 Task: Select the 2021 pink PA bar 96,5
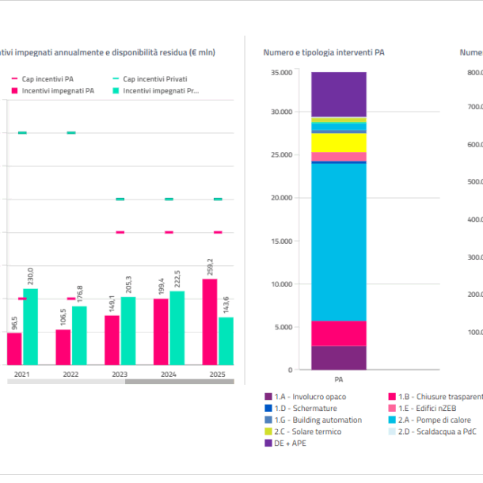pos(14,349)
